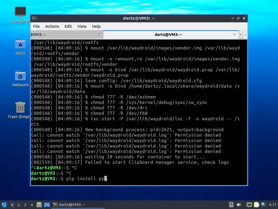Viewport: 278px width, 209px height.
Task: Click the 4:11 panel clock
Action: [273, 205]
